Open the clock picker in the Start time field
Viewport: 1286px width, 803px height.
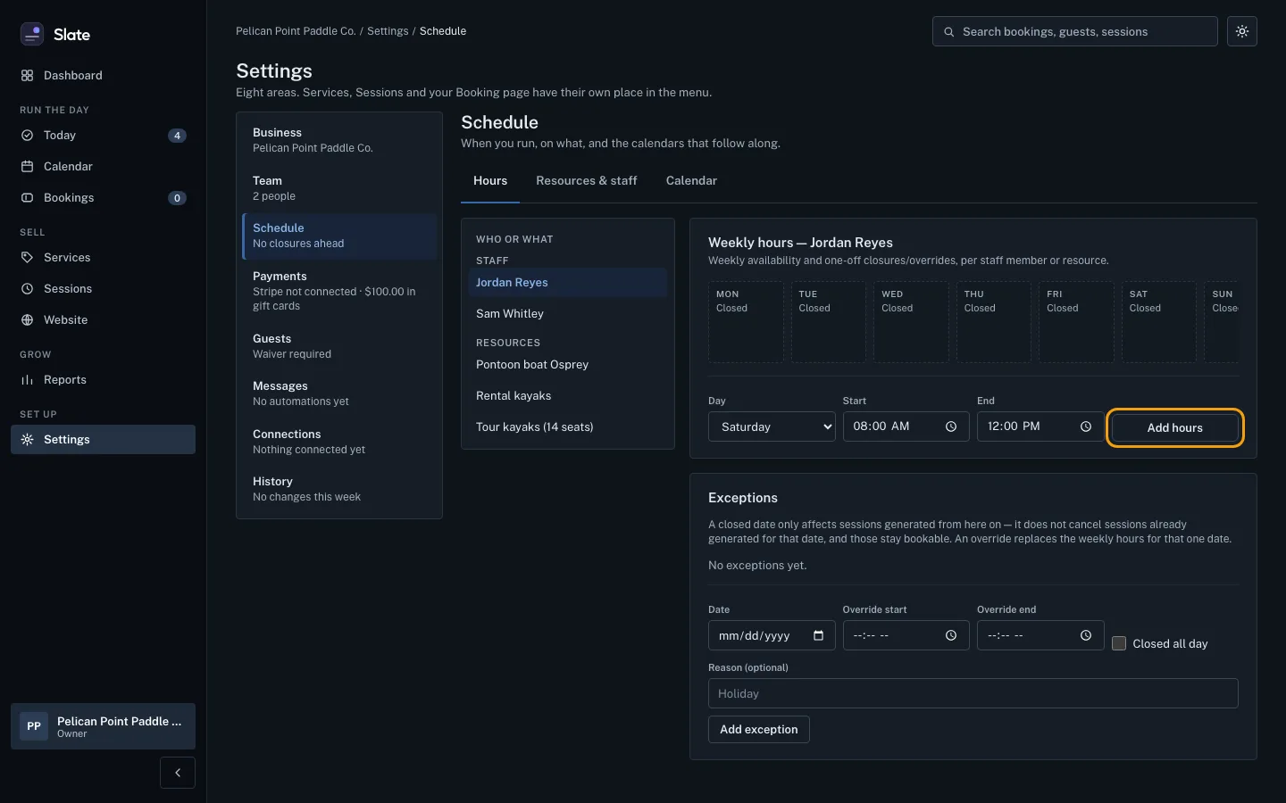coord(951,426)
